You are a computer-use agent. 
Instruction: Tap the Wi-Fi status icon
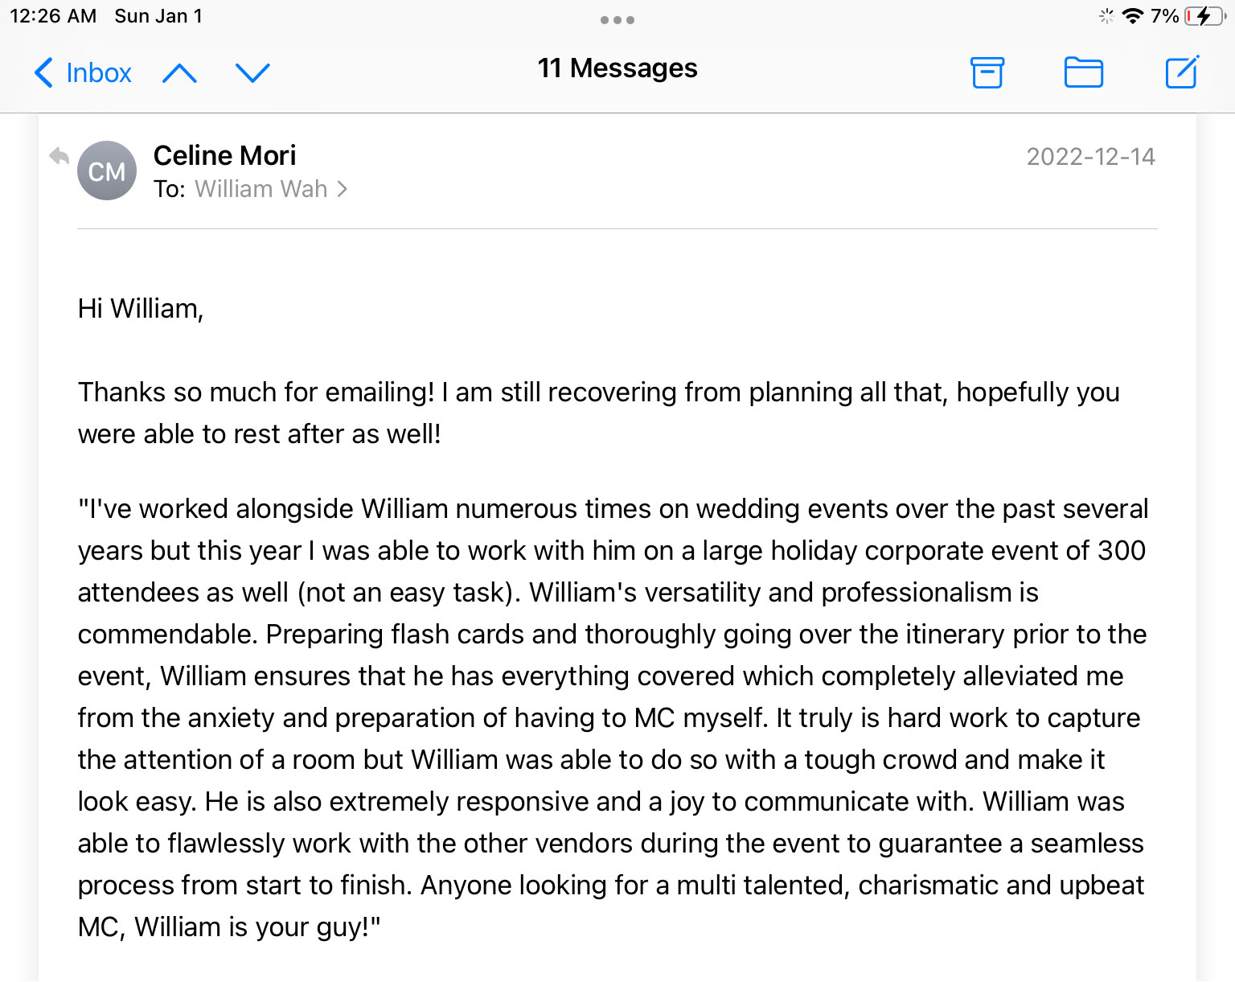coord(1132,16)
